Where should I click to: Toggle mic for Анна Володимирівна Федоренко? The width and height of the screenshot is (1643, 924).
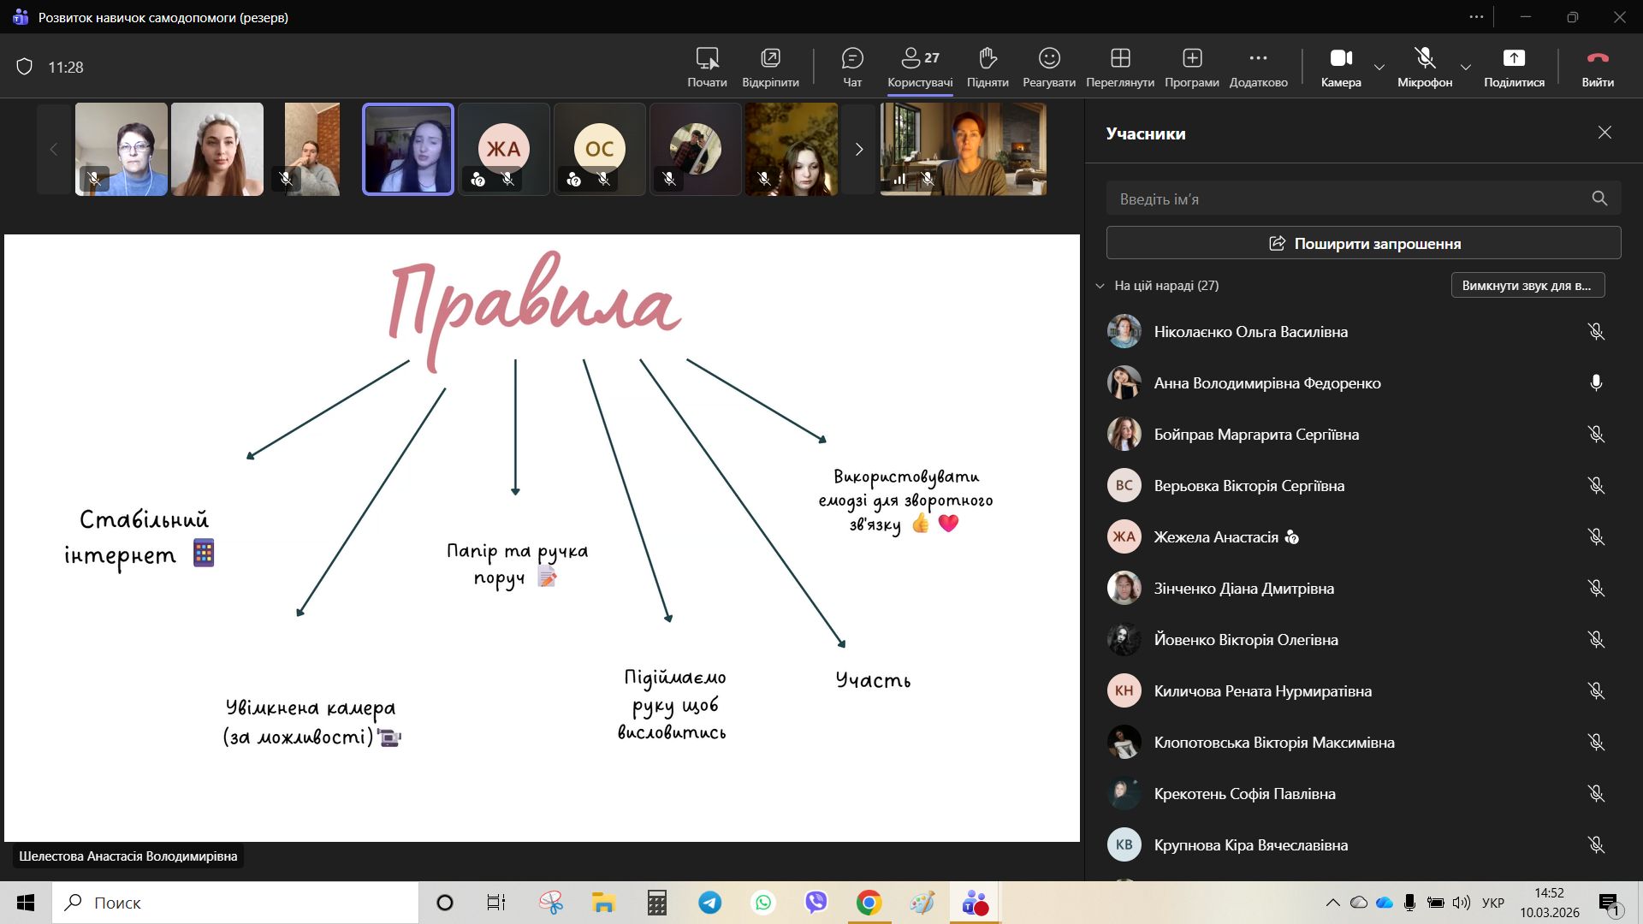tap(1596, 383)
